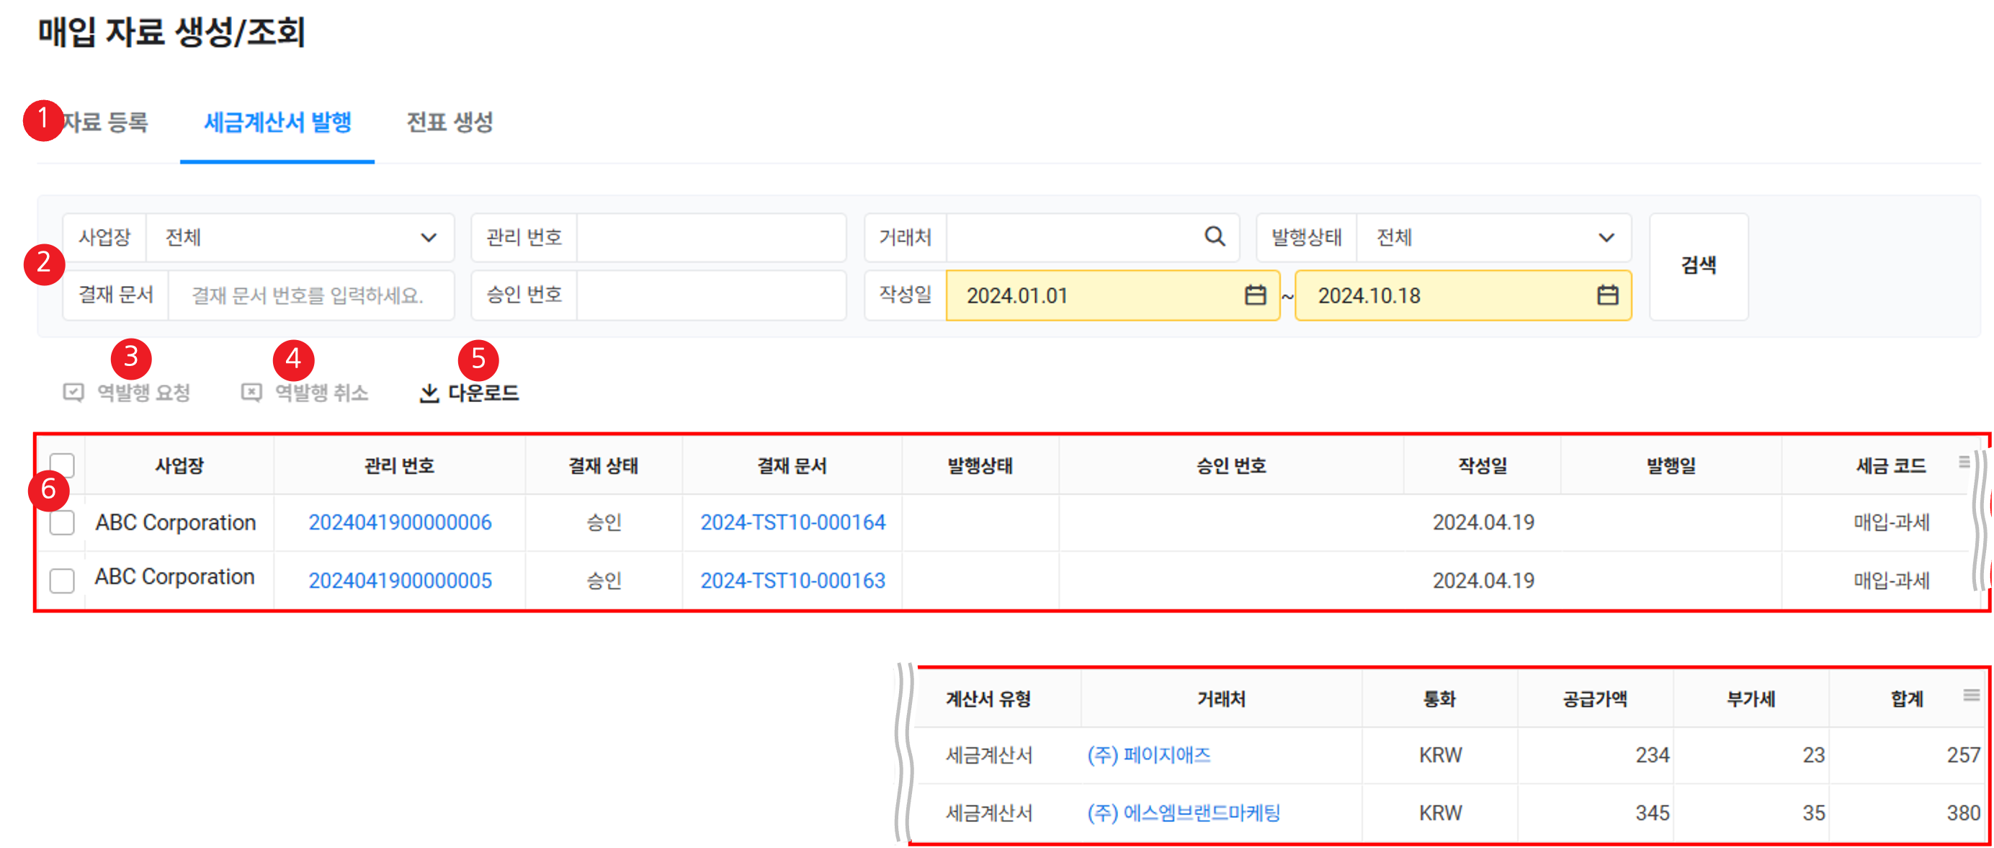Open document link 2024-TST10-000164

(x=792, y=523)
